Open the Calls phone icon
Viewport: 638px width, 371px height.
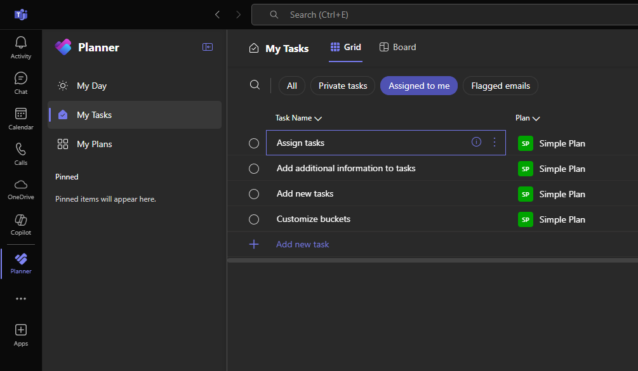(x=21, y=153)
